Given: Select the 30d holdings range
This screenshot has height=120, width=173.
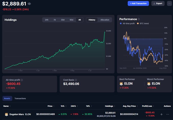Looking at the screenshot, I should coord(63,20).
